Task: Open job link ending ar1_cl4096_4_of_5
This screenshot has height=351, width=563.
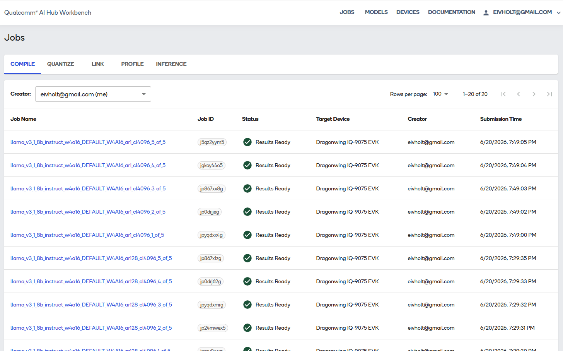Action: tap(88, 165)
